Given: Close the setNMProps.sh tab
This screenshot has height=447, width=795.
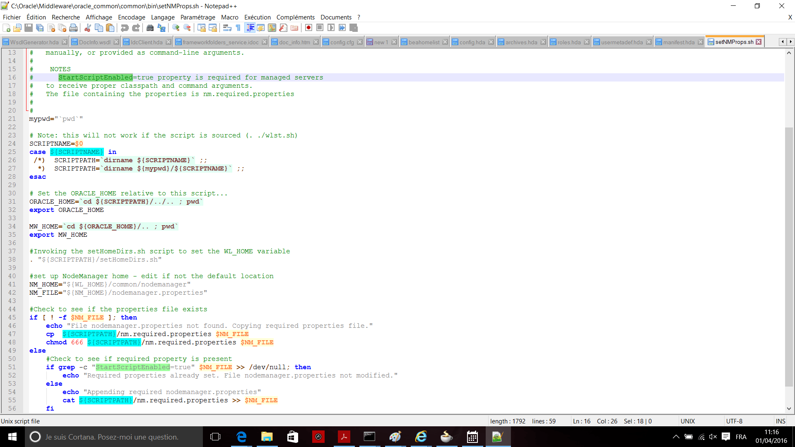Looking at the screenshot, I should click(759, 42).
